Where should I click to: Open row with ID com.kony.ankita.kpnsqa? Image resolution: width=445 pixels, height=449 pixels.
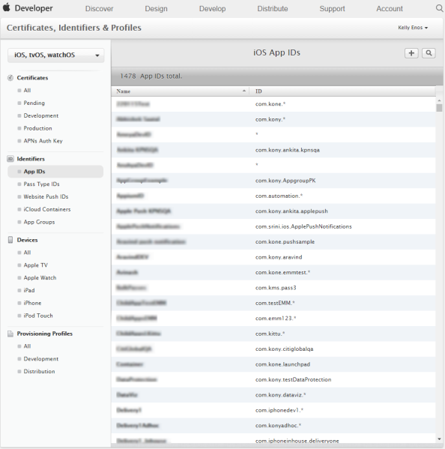[273, 150]
